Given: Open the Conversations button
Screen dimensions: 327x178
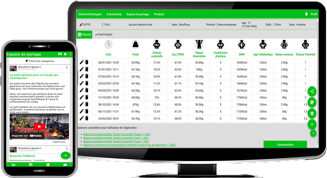Looking at the screenshot, I should coord(285,144).
